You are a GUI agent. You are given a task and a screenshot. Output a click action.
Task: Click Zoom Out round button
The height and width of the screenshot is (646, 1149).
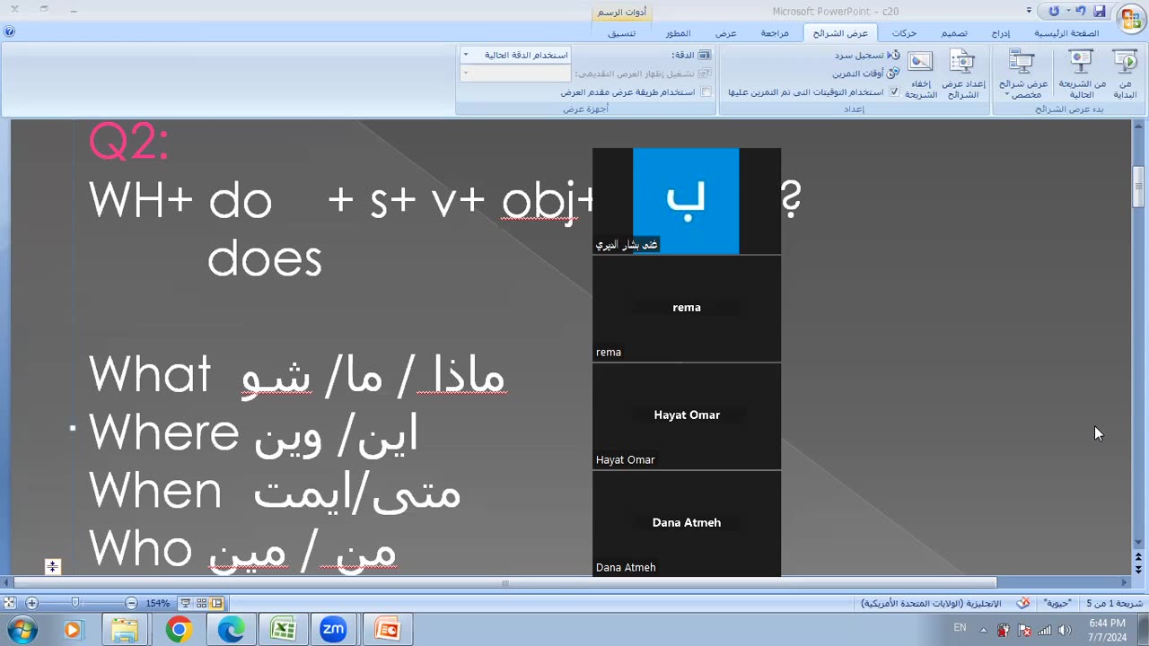pos(131,604)
